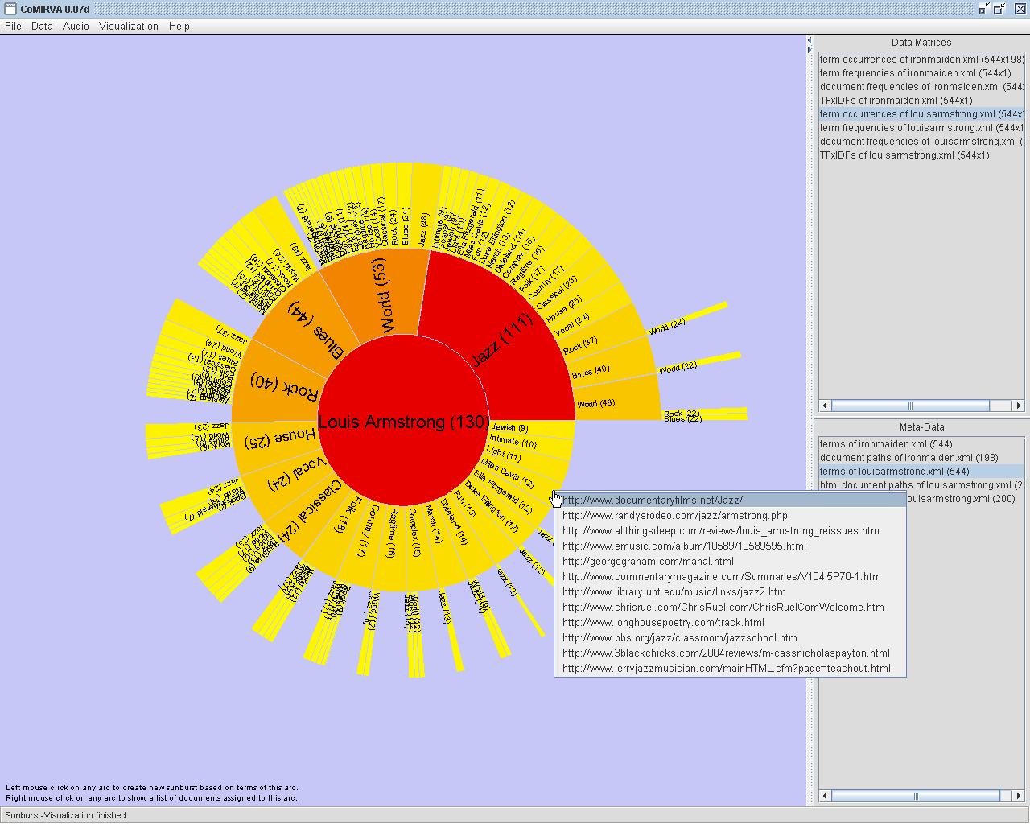Click the Meta-Data horizontal scrollbar thumb
The height and width of the screenshot is (824, 1030).
[x=916, y=796]
